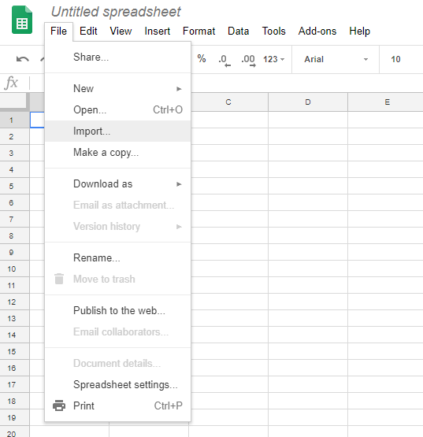Open the Format menu
This screenshot has height=437, width=423.
click(x=199, y=31)
